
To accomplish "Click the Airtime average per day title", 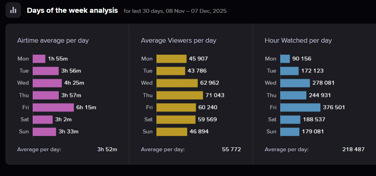I will (x=53, y=40).
